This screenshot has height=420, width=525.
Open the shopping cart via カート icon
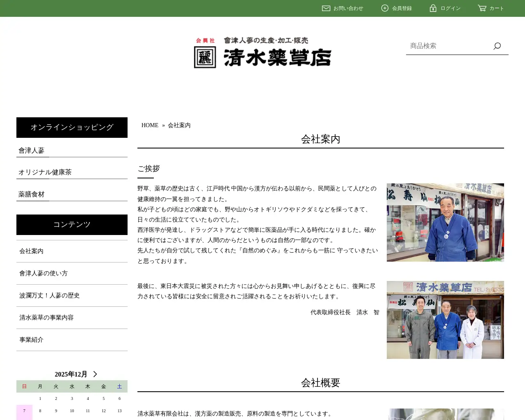click(482, 8)
